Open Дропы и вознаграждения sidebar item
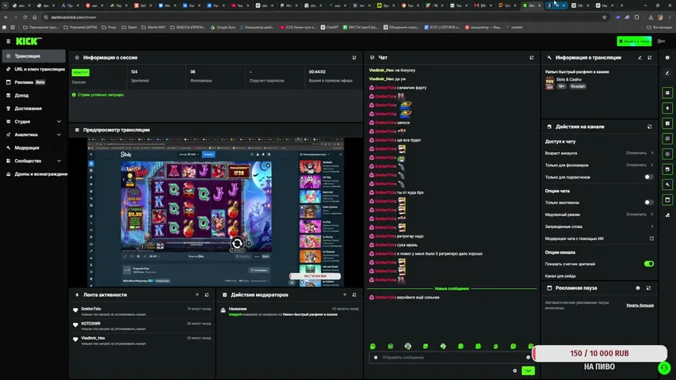Image resolution: width=676 pixels, height=380 pixels. [x=33, y=174]
